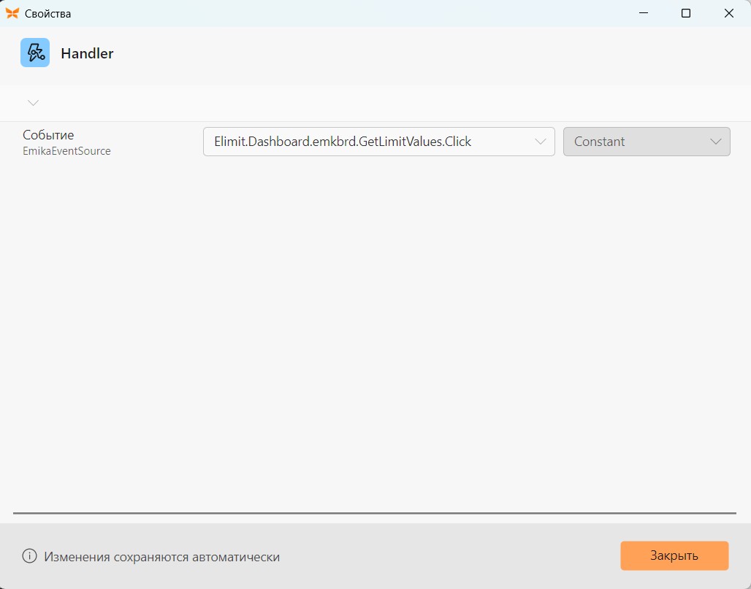Click the Handler heading text

[x=87, y=53]
